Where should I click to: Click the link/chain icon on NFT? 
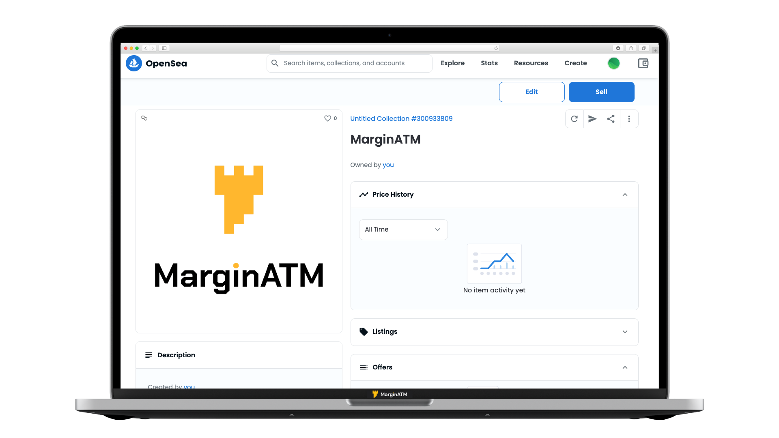(144, 118)
